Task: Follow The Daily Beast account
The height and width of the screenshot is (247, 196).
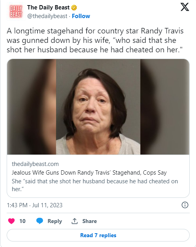Action: (x=81, y=16)
